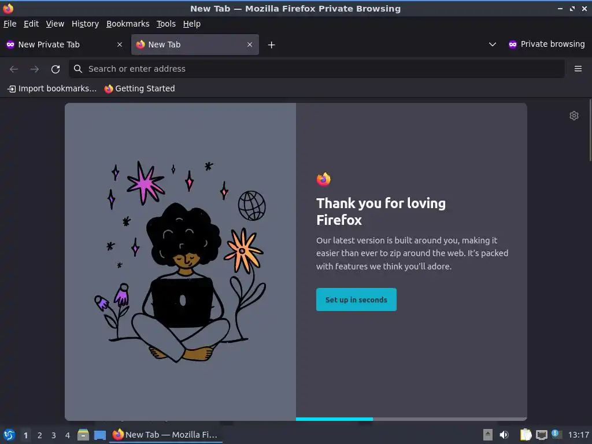Open the file manager taskbar icon

click(x=83, y=435)
